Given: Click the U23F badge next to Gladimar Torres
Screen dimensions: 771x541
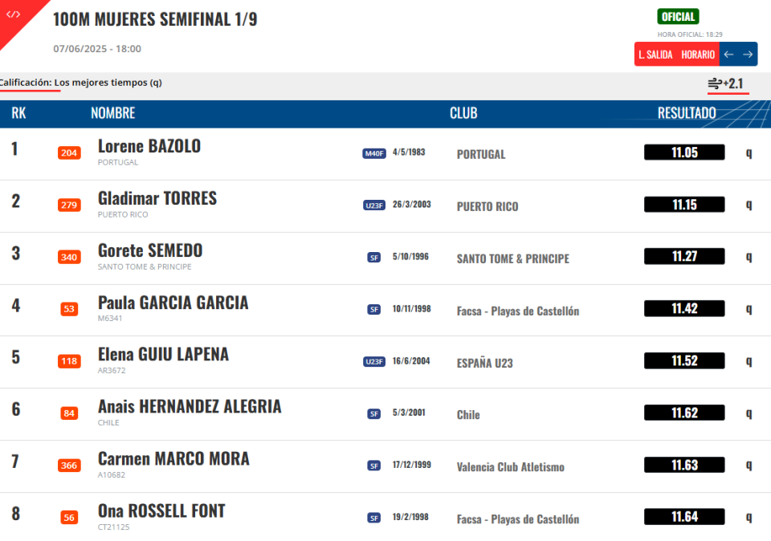Looking at the screenshot, I should 374,205.
